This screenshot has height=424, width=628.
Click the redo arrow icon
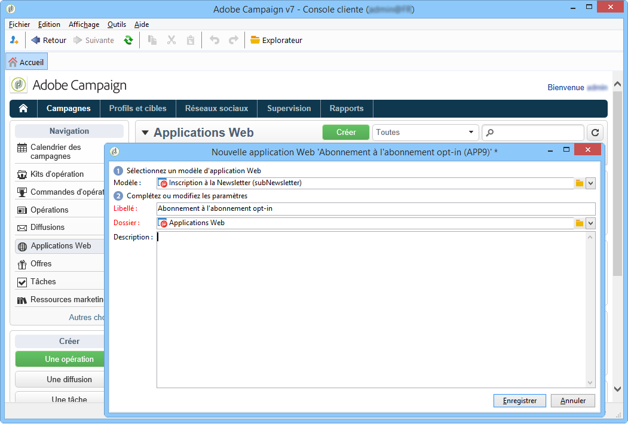[x=234, y=40]
